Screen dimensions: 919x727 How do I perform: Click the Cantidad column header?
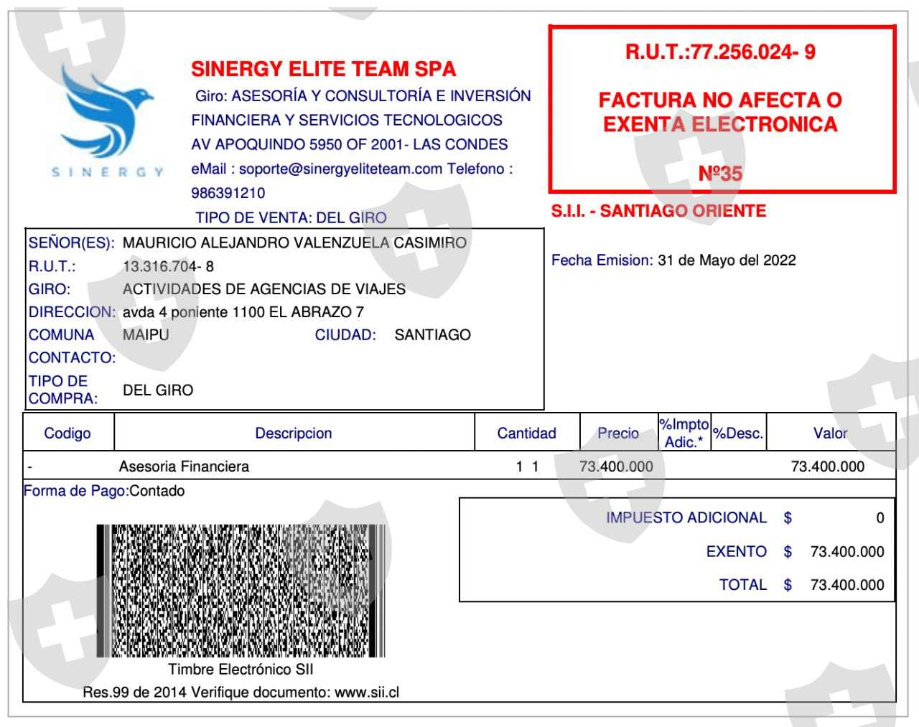527,433
